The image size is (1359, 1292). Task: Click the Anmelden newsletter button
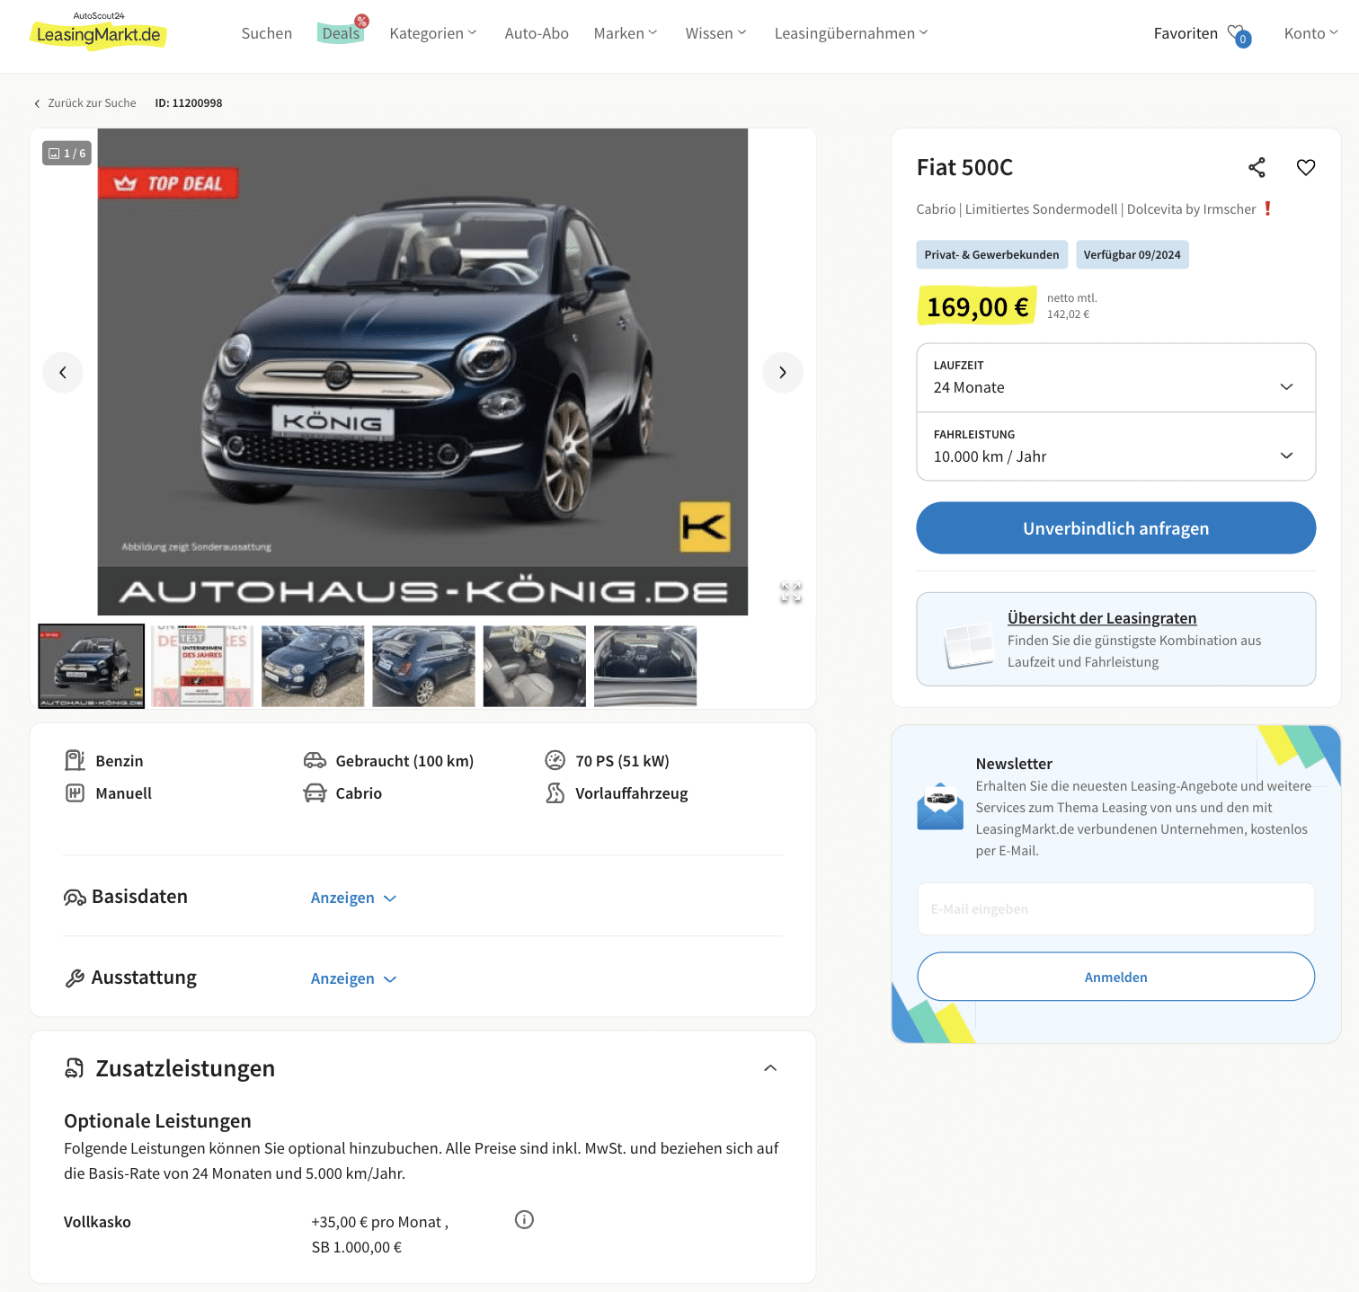pyautogui.click(x=1115, y=977)
